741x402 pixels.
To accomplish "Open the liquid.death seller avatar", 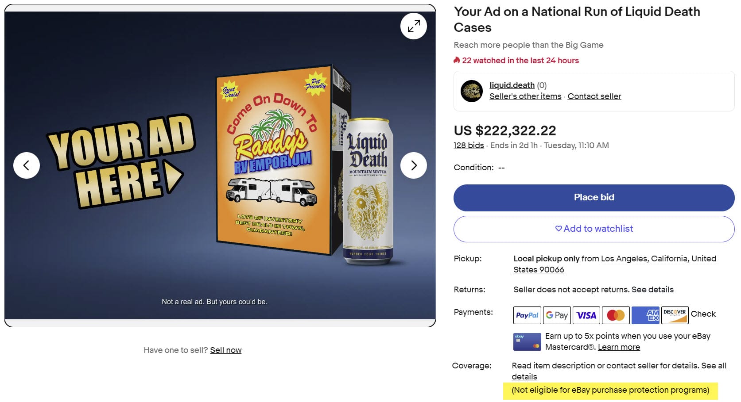I will click(471, 91).
